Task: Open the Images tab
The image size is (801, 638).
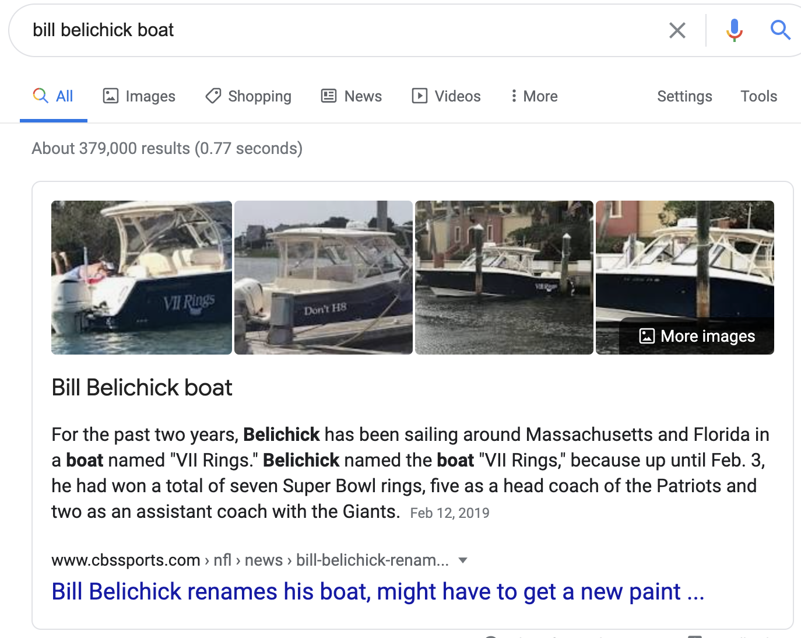Action: (139, 96)
